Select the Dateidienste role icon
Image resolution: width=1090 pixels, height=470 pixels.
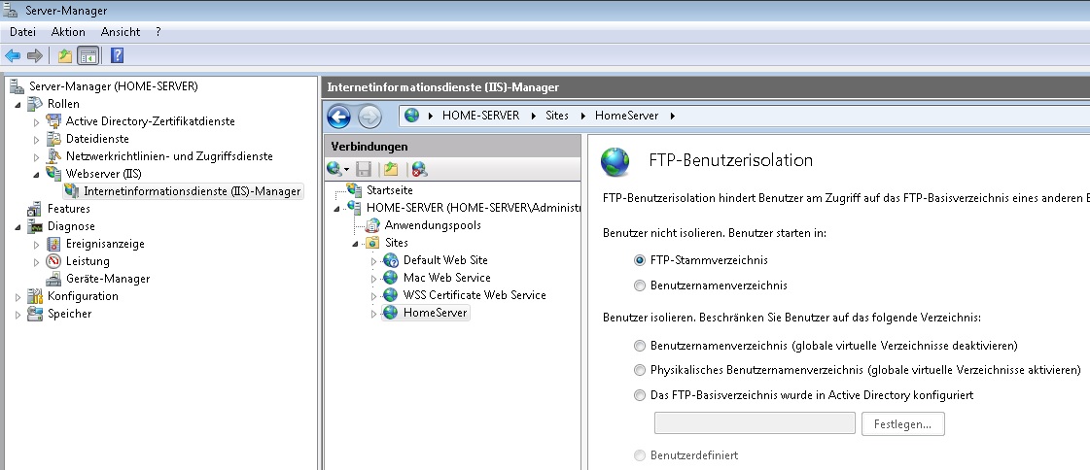[x=53, y=138]
